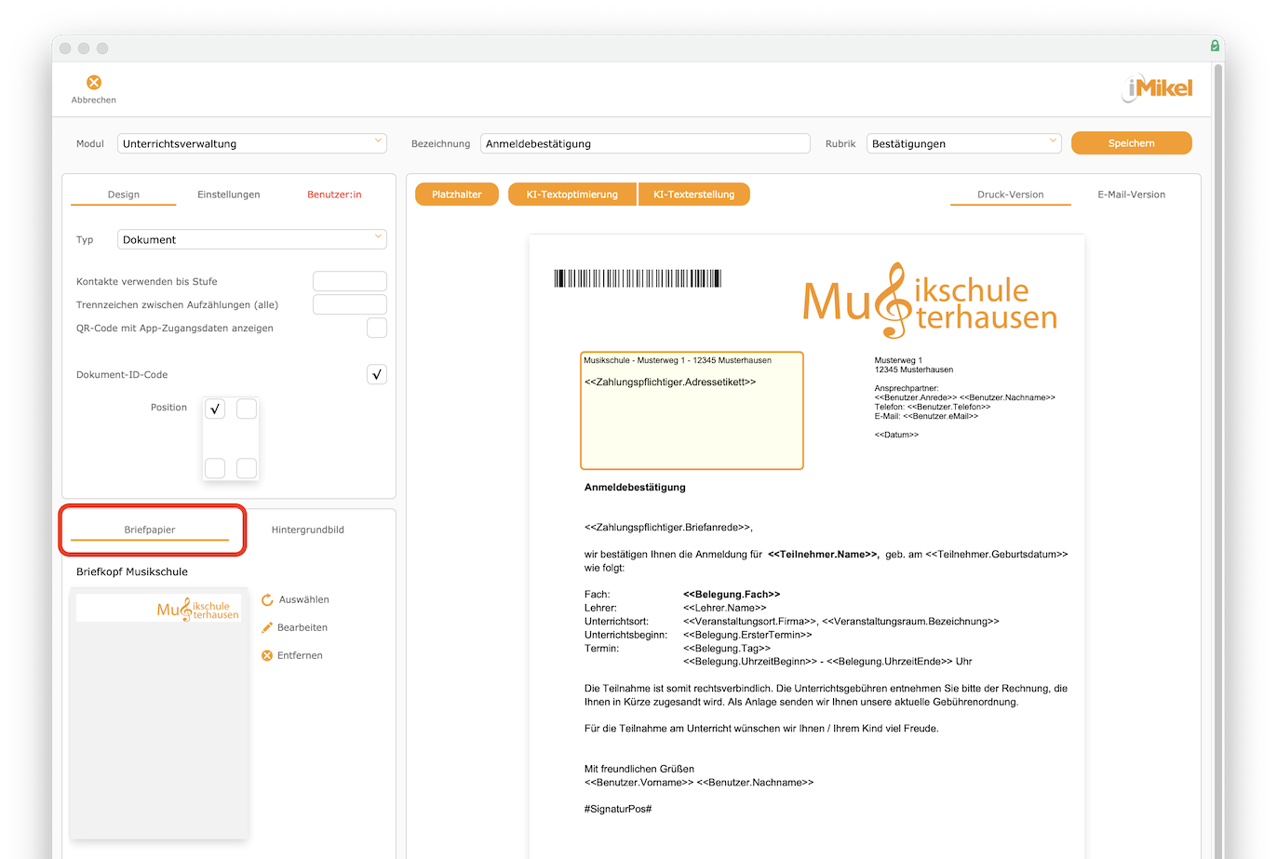The height and width of the screenshot is (859, 1277).
Task: Click the Briefkopf Musikschule label
Action: (132, 572)
